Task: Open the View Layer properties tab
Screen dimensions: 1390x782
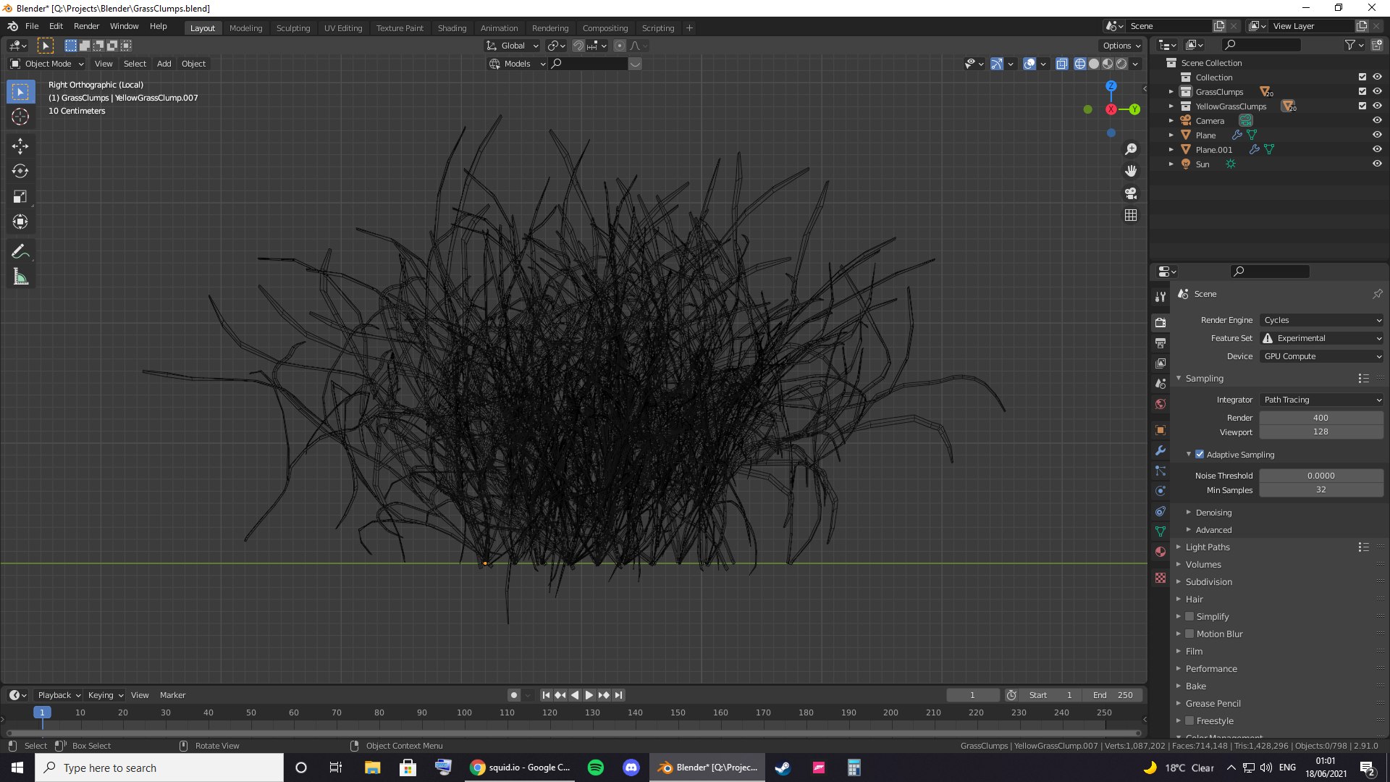Action: coord(1161,363)
